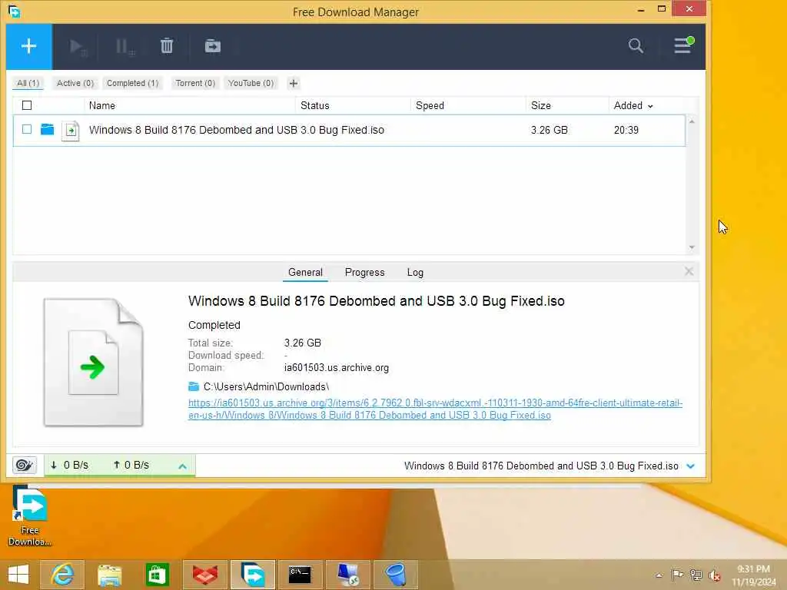Select the All (1) filter tab

point(28,83)
